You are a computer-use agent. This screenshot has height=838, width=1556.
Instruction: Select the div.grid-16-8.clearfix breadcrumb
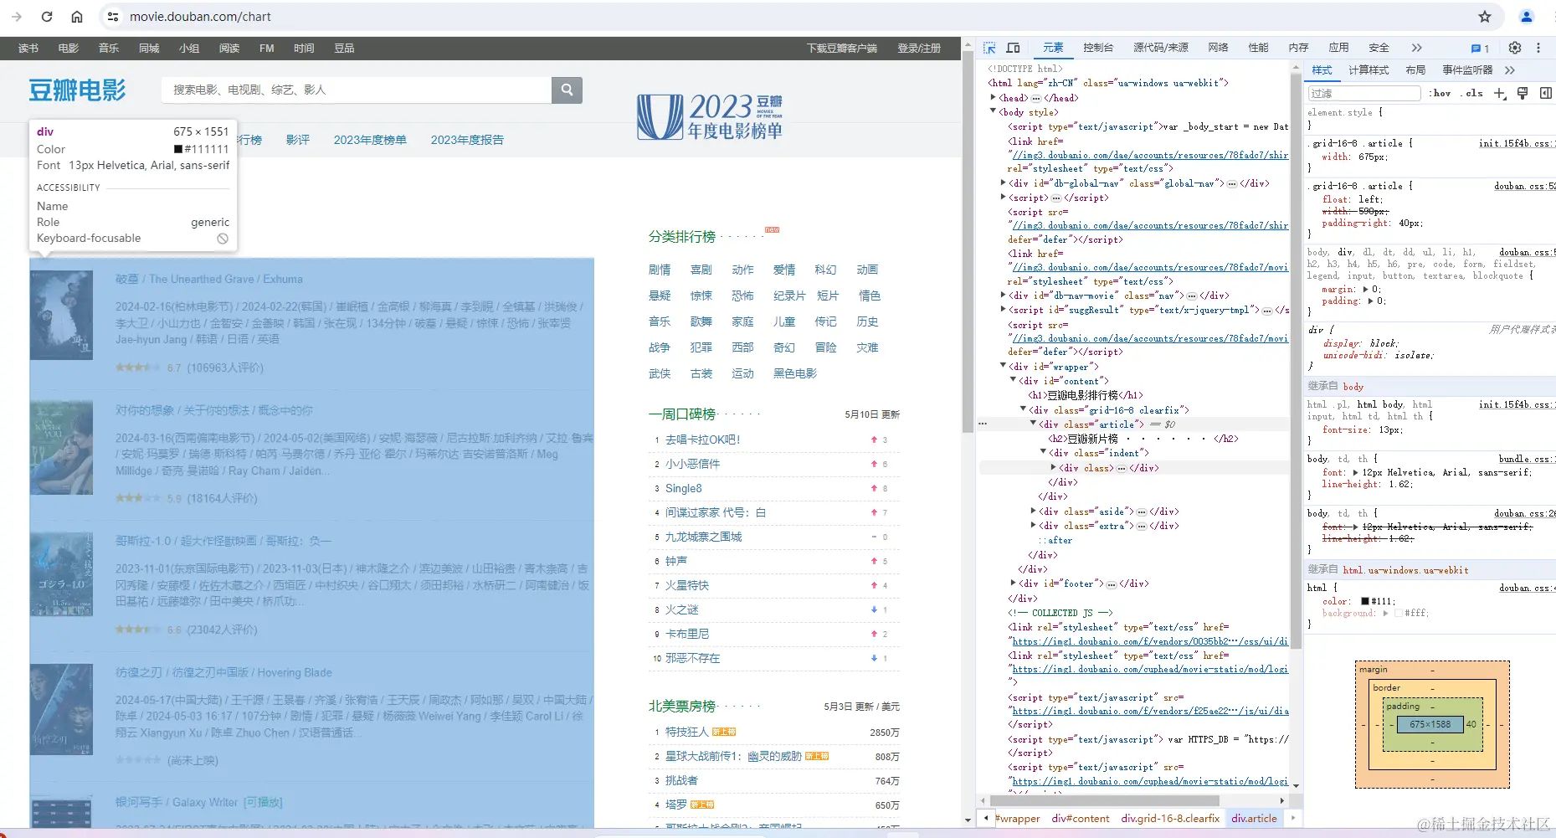click(1170, 819)
